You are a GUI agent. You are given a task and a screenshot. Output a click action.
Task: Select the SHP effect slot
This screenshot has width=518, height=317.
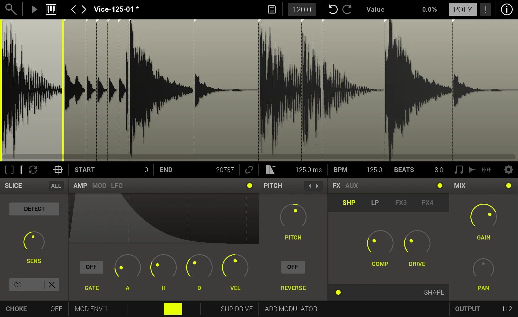click(x=349, y=203)
